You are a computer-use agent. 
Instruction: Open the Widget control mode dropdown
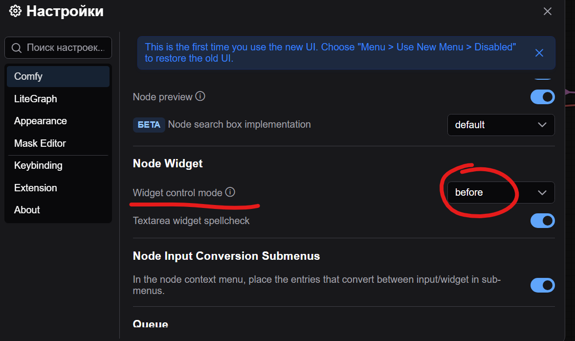[501, 192]
